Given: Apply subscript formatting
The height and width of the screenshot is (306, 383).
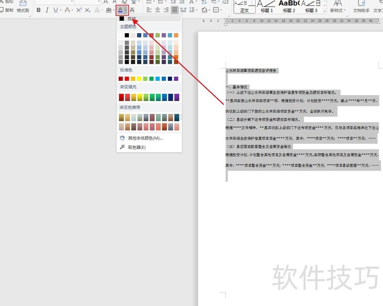Looking at the screenshot, I should coord(88,10).
